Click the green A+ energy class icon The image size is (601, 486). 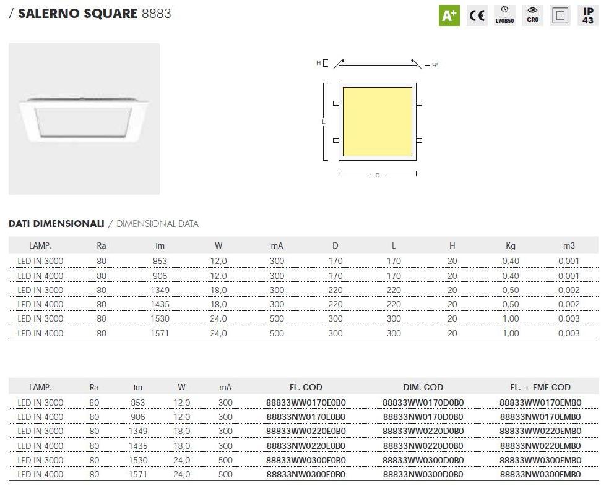click(x=449, y=15)
